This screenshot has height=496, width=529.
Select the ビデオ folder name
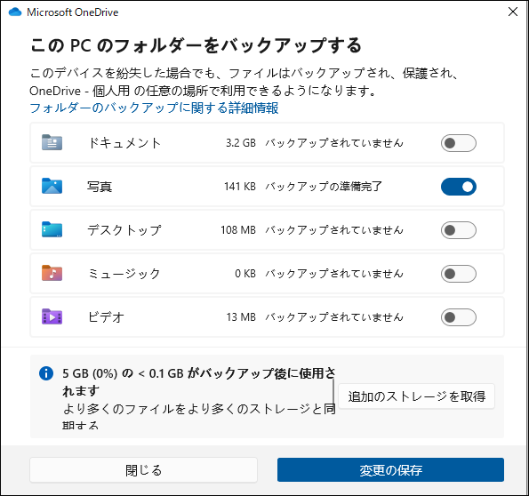click(x=106, y=317)
